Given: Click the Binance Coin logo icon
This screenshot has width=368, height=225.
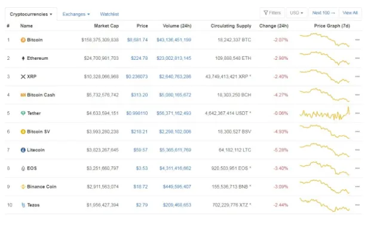Looking at the screenshot, I should 23,187.
